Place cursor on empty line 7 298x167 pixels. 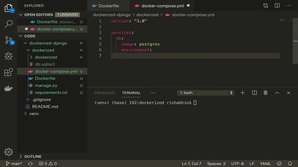tap(195, 56)
